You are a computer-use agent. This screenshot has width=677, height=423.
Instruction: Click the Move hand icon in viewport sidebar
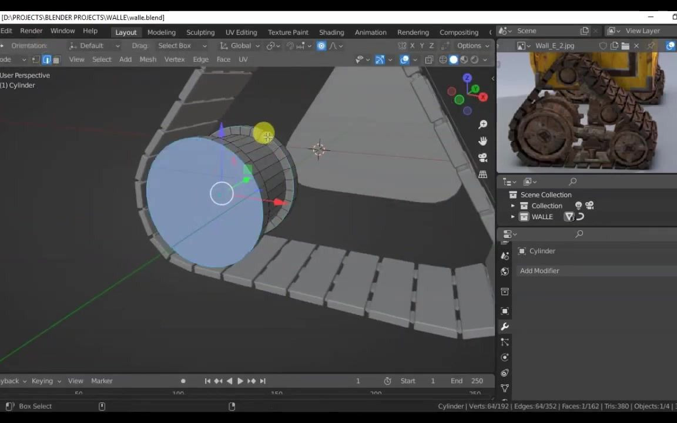[483, 140]
